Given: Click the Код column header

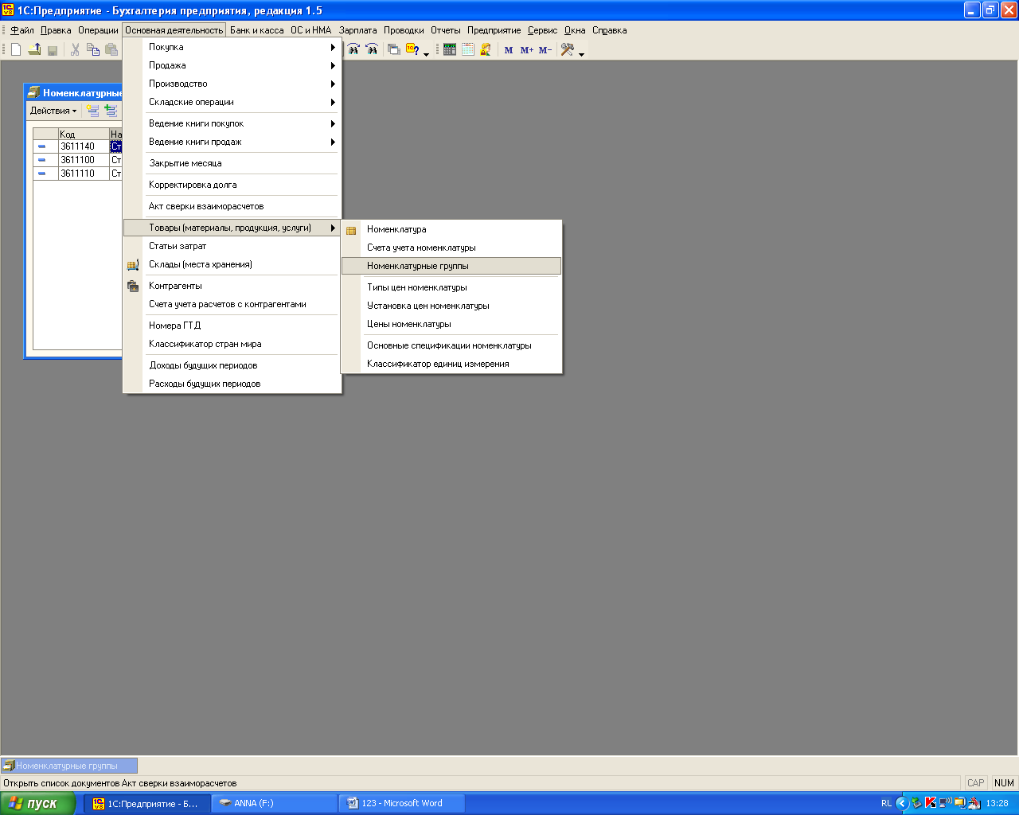Looking at the screenshot, I should click(84, 134).
